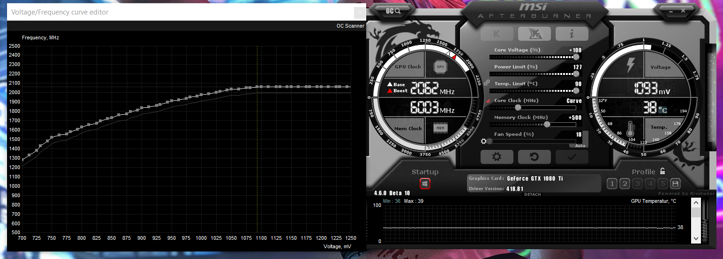The image size is (723, 259).
Task: Click the Memory Clock +500 value field
Action: click(575, 118)
